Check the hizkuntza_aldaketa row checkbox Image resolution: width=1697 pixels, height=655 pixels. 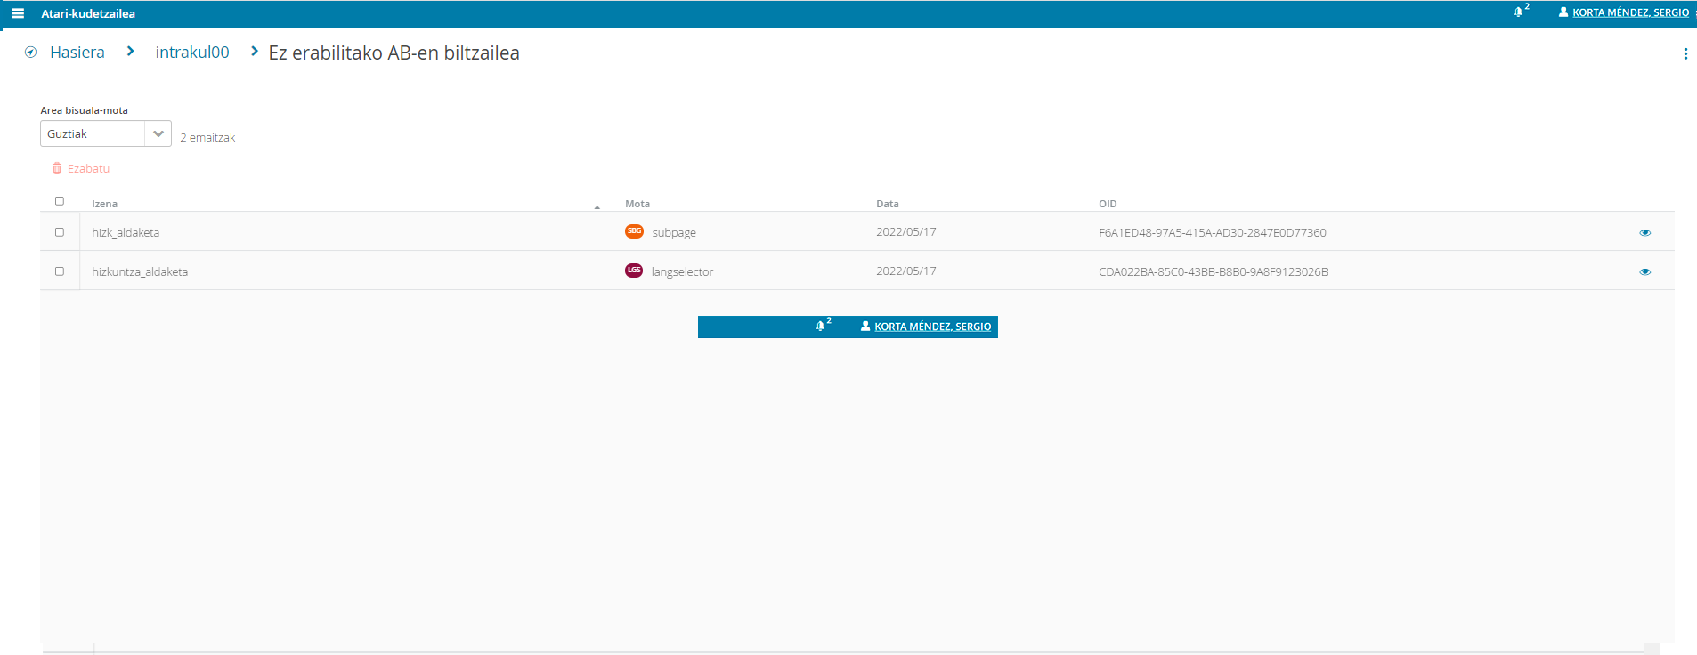60,271
